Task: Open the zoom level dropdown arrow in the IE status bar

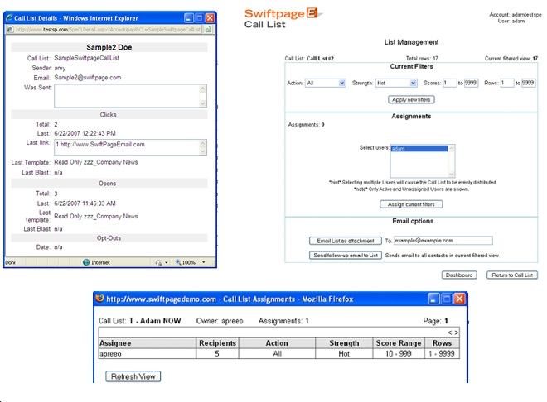Action: pos(204,262)
